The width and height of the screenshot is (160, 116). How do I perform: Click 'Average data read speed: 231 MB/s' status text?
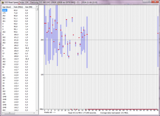tap(114, 113)
